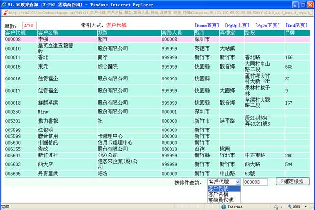
Task: Go to previous page via PgUp上頁
Action: pyautogui.click(x=237, y=25)
